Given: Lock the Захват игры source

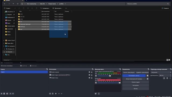Looking at the screenshot, I should point(92,78).
